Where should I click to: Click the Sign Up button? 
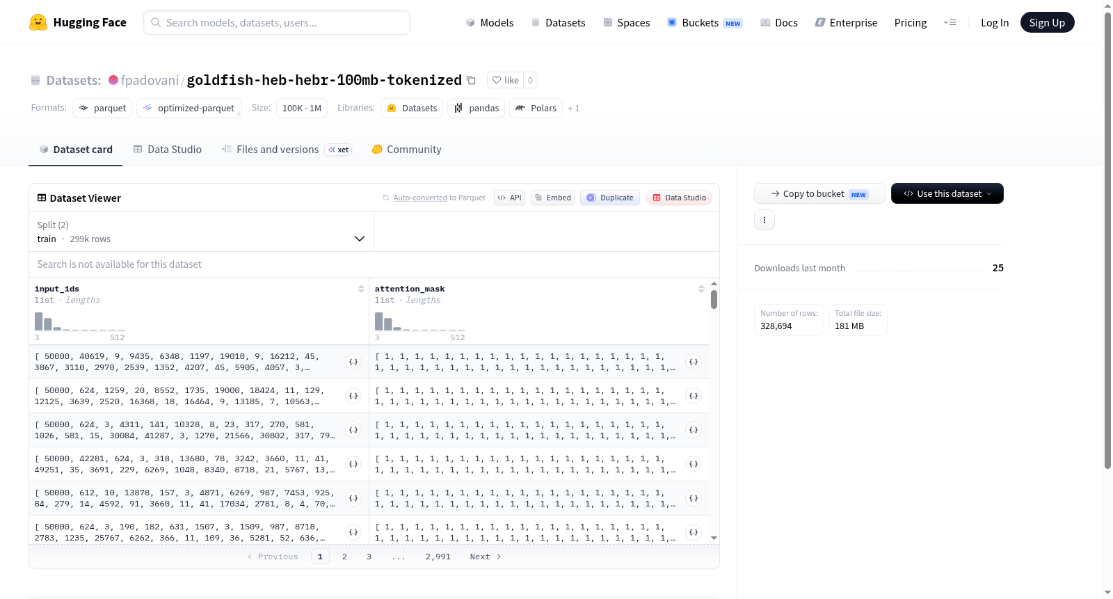1047,22
